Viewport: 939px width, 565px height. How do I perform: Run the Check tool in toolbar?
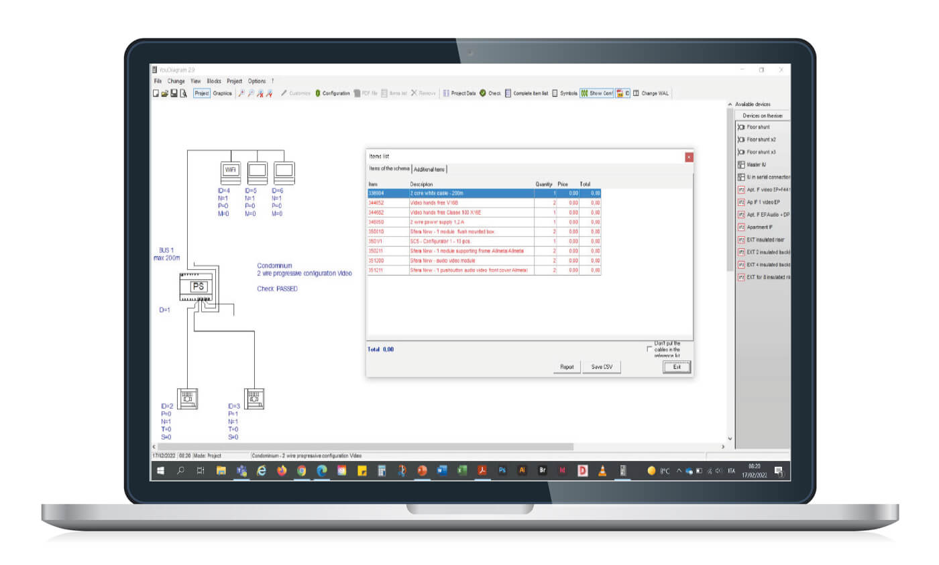click(490, 93)
